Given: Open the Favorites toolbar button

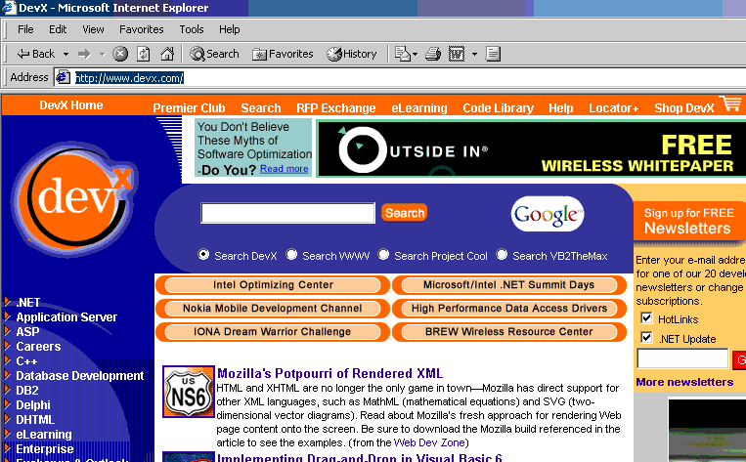Looking at the screenshot, I should [x=283, y=54].
